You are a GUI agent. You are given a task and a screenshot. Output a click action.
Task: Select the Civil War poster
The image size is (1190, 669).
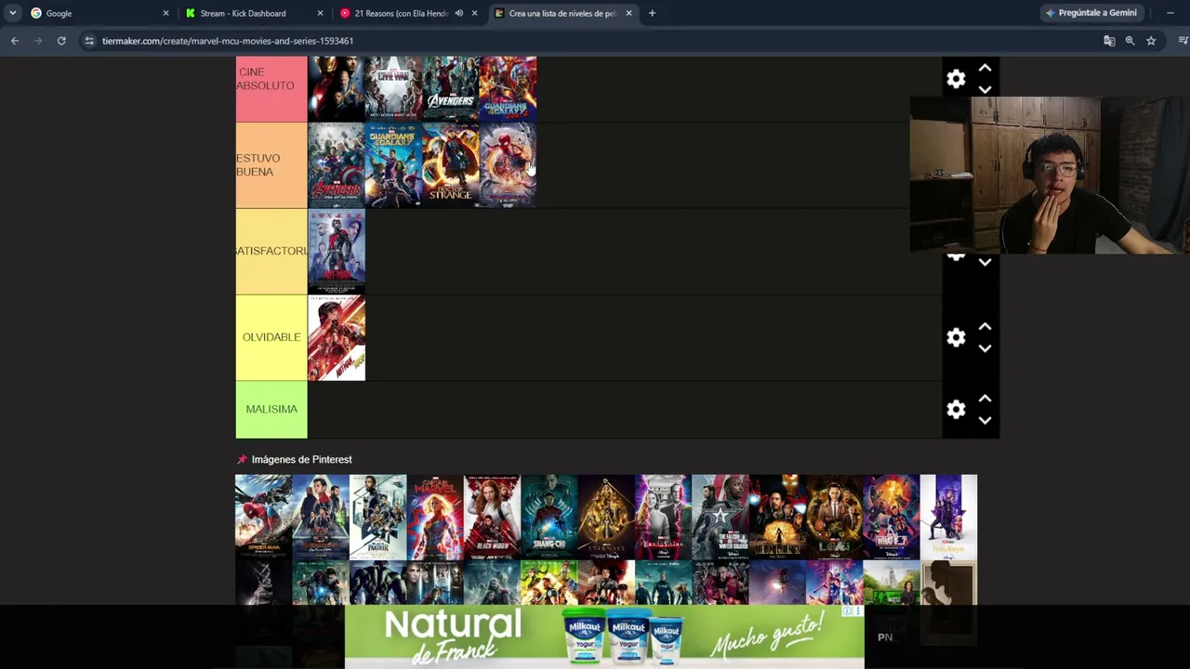tap(393, 89)
